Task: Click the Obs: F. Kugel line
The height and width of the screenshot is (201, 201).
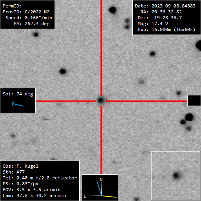Action: click(20, 166)
